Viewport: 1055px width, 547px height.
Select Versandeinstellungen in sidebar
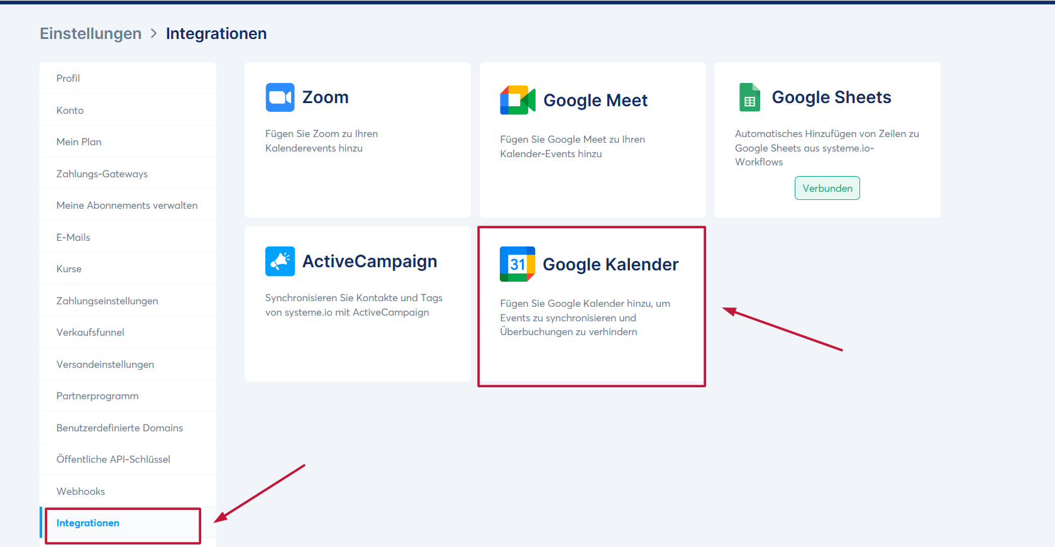point(128,364)
